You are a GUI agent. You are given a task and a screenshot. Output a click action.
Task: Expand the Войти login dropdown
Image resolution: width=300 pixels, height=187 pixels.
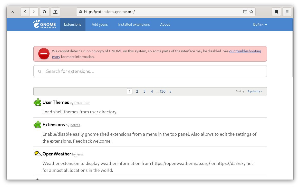point(260,24)
